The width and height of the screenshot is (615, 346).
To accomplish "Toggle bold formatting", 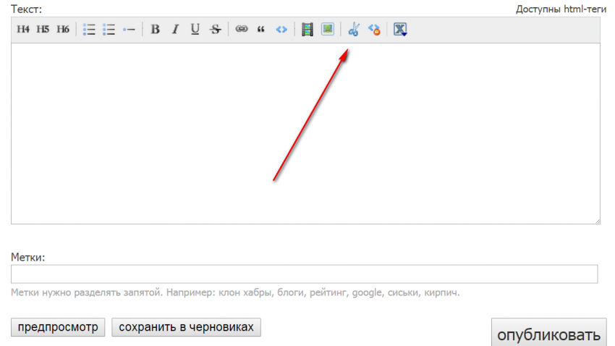I will click(155, 30).
